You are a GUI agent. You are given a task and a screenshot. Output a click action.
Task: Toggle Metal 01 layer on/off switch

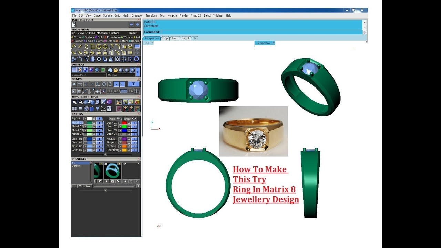[99, 123]
